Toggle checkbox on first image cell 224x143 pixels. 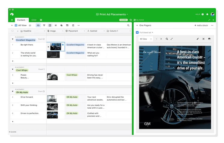[x=63, y=45]
